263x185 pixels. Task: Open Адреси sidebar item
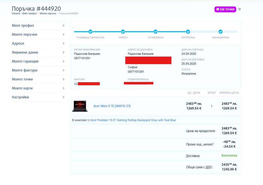coord(18,43)
